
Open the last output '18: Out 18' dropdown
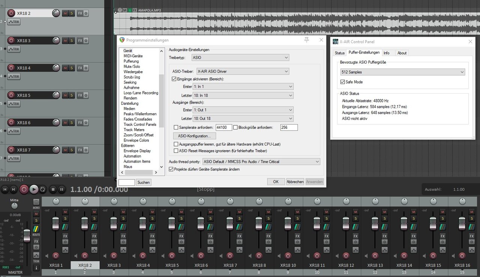243,118
